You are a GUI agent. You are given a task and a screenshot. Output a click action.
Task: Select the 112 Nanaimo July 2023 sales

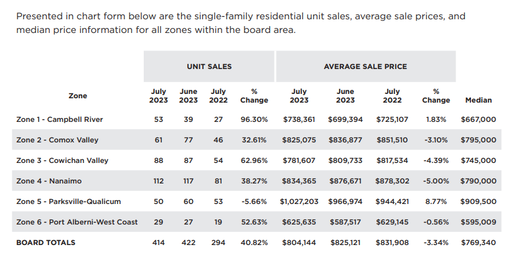click(x=158, y=181)
